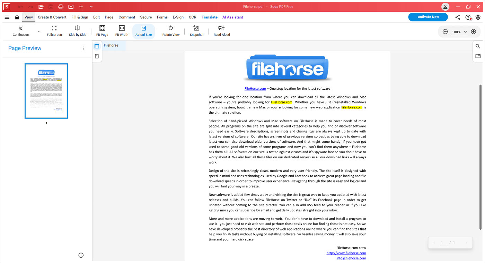Select the View tab
Screen dimensions: 485x264
(29, 17)
